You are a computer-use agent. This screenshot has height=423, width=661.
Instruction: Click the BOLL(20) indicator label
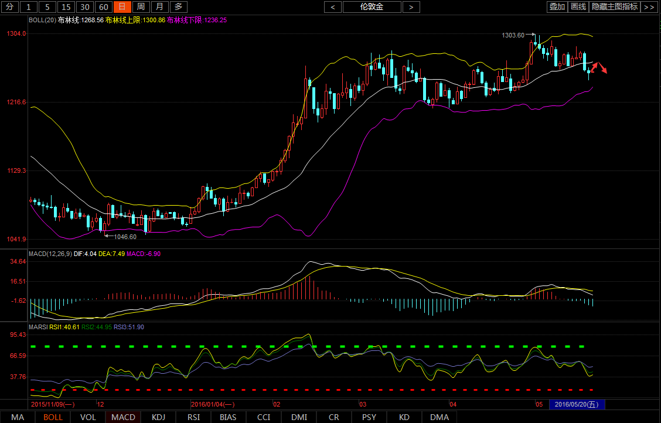click(x=42, y=20)
